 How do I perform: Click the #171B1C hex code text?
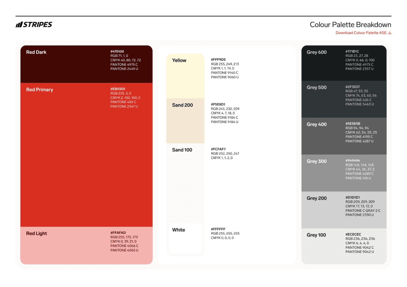coord(352,51)
